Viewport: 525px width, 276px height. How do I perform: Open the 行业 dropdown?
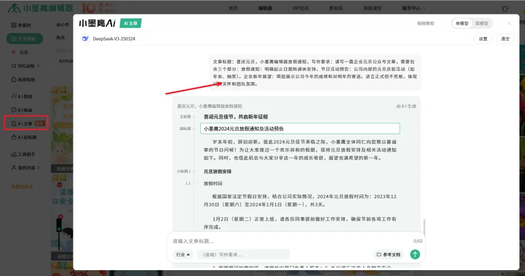[183, 255]
